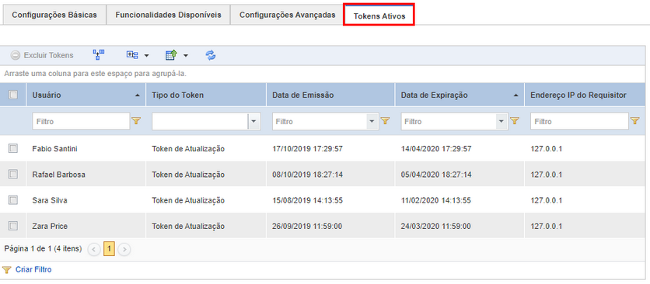Click the Data de Emissão filter funnel

(385, 121)
